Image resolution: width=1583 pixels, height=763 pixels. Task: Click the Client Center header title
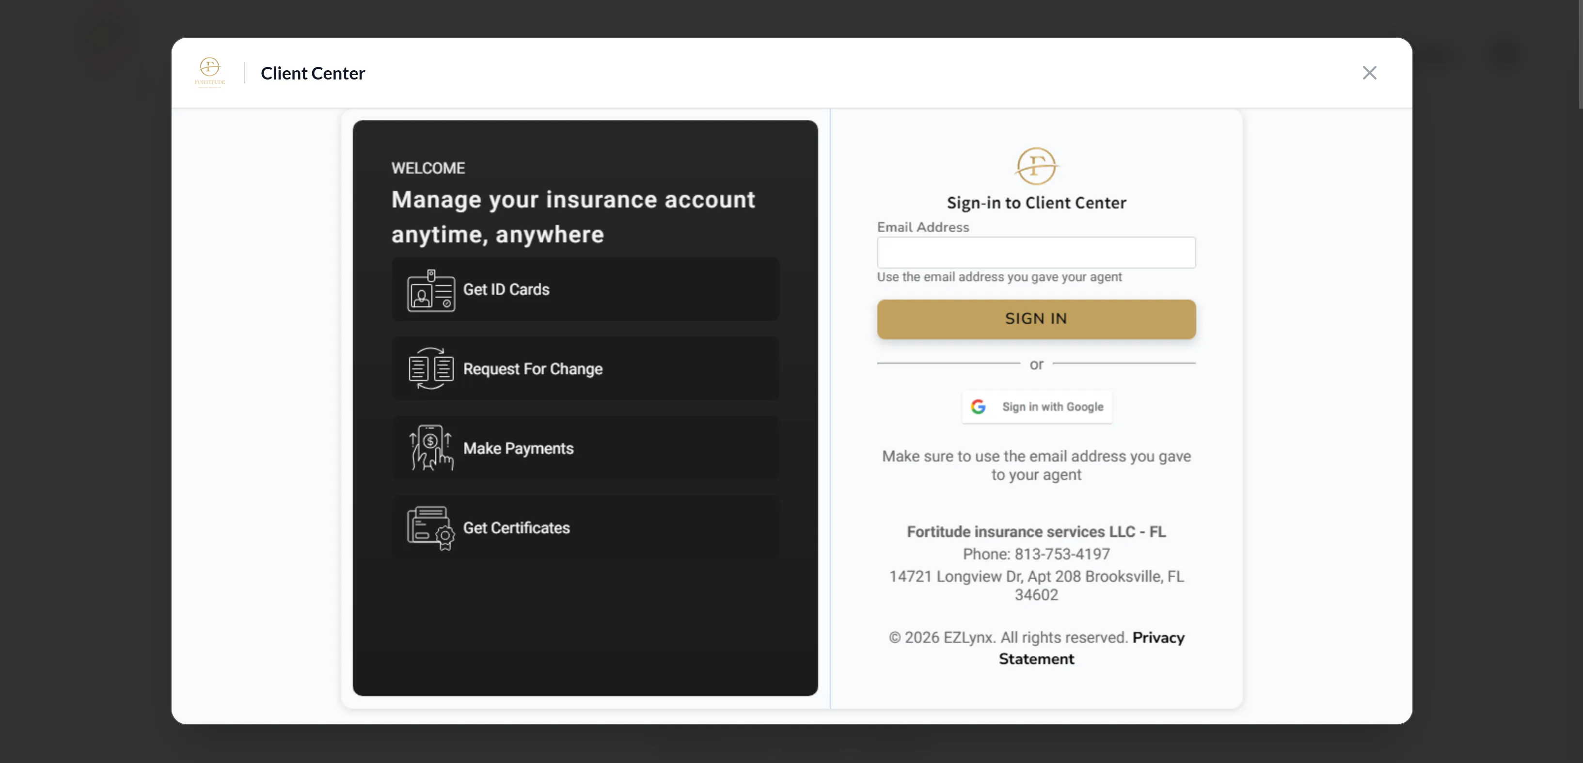point(313,73)
